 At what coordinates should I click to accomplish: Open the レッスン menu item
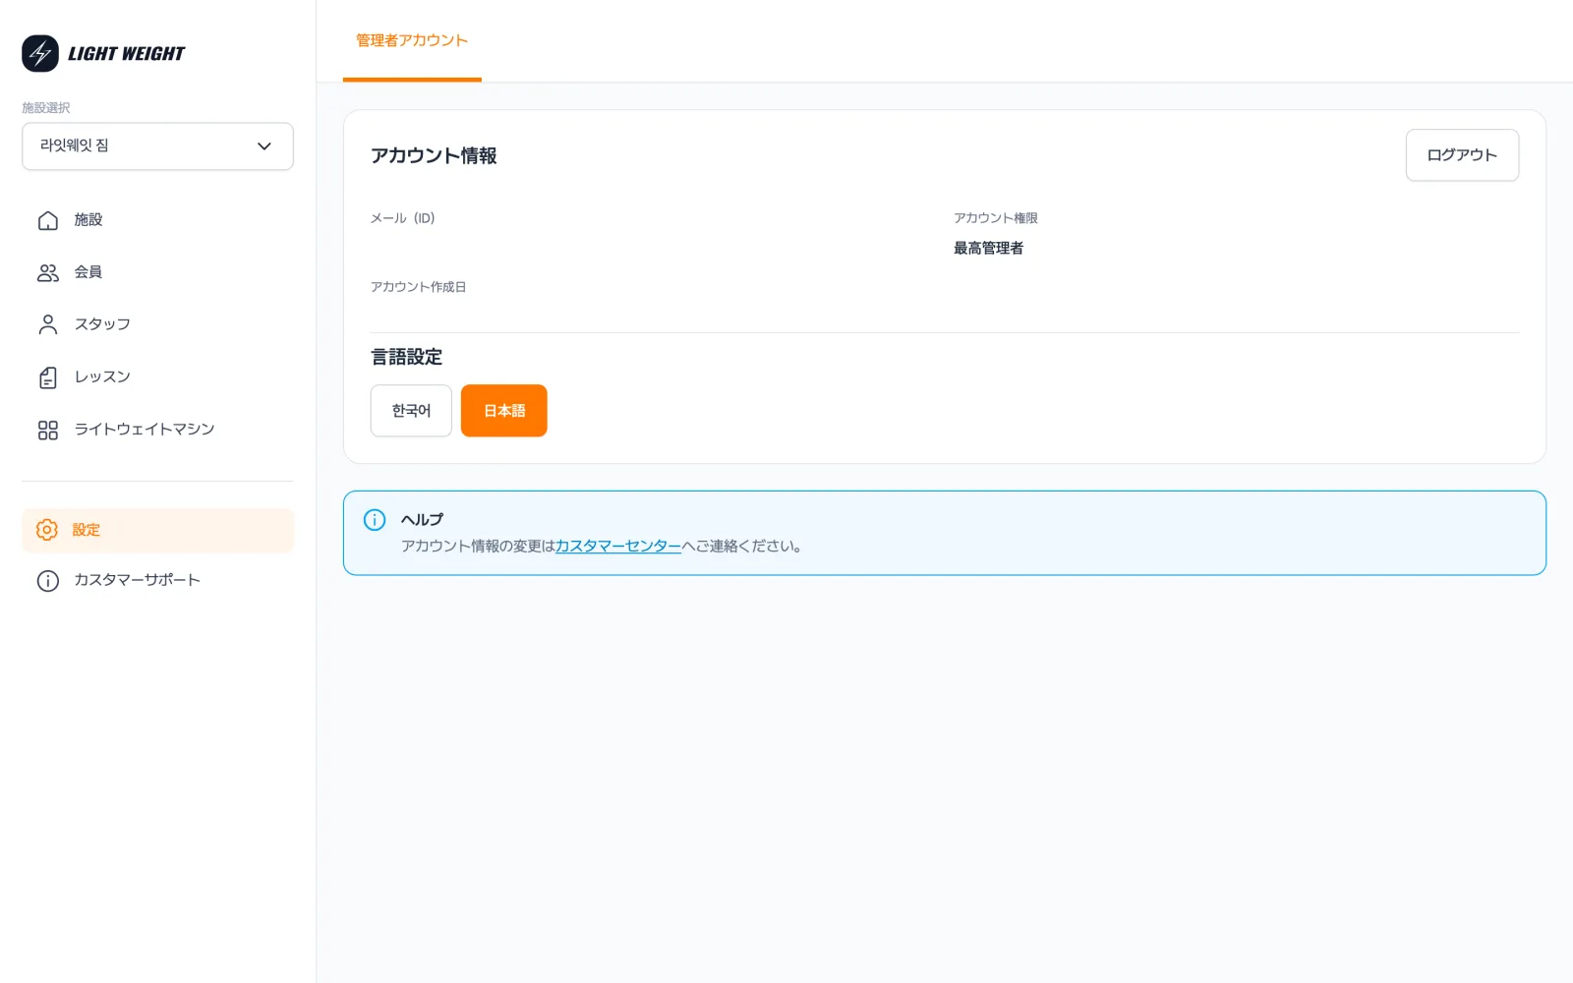(157, 377)
